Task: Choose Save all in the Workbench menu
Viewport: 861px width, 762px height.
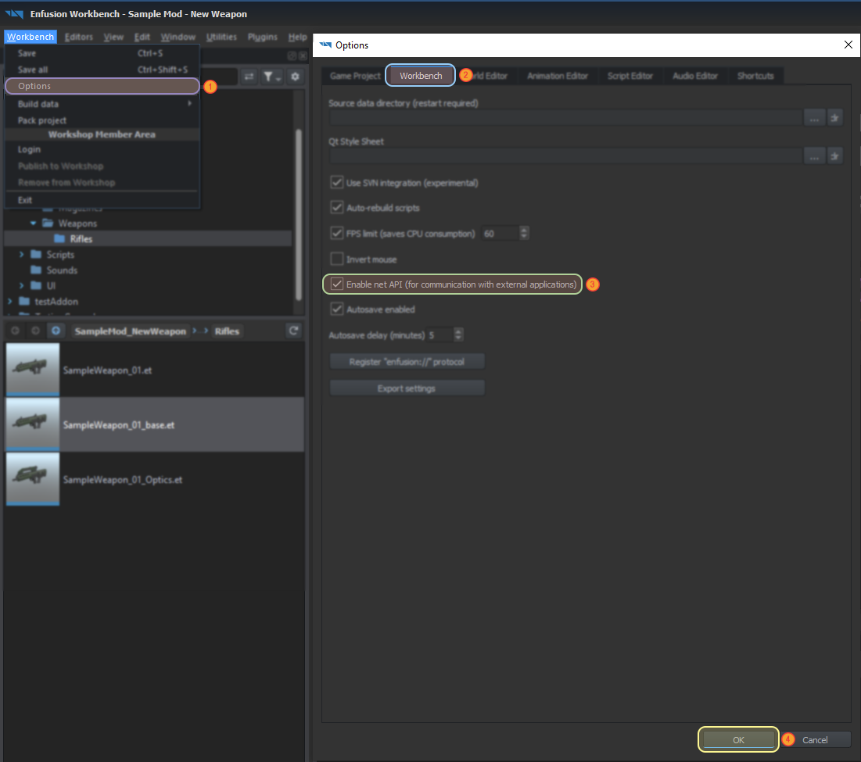Action: click(102, 70)
